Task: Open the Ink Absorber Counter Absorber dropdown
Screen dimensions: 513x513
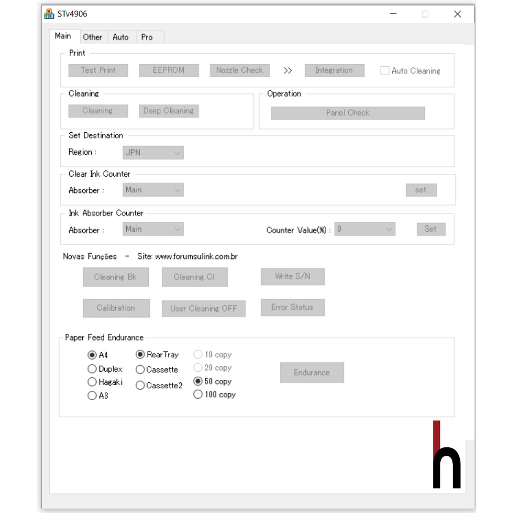Action: point(153,229)
